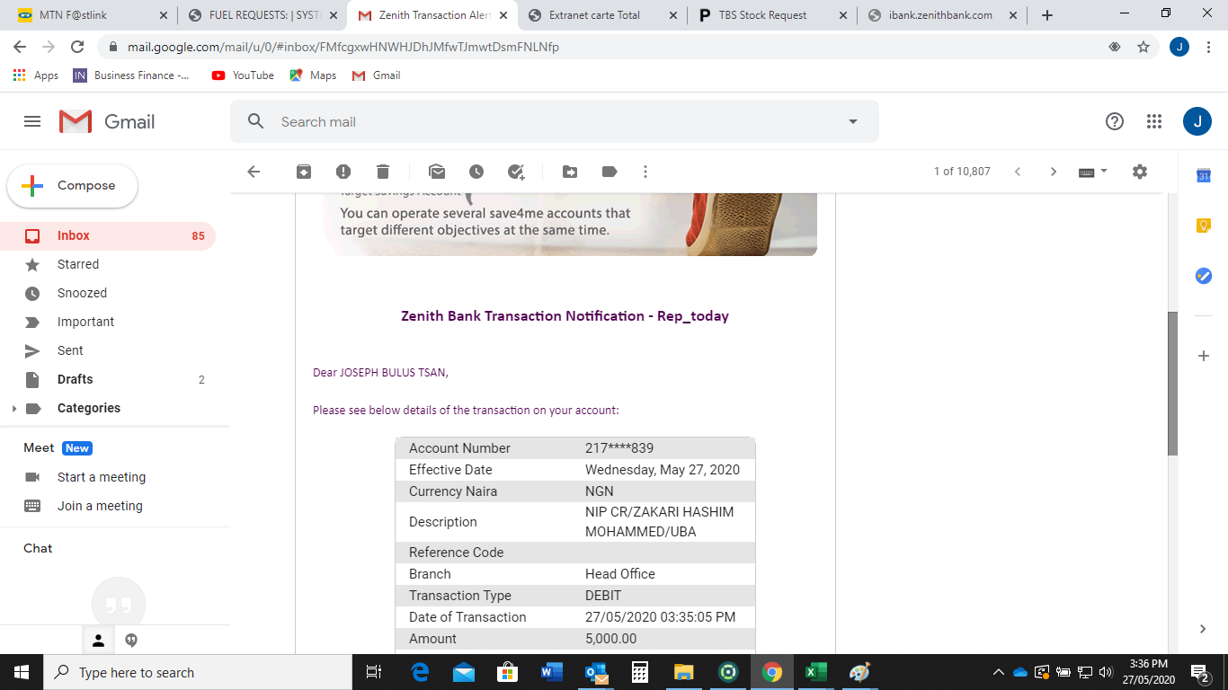Switch to the TBS Stock Request tab
This screenshot has height=690, width=1228.
pyautogui.click(x=772, y=15)
